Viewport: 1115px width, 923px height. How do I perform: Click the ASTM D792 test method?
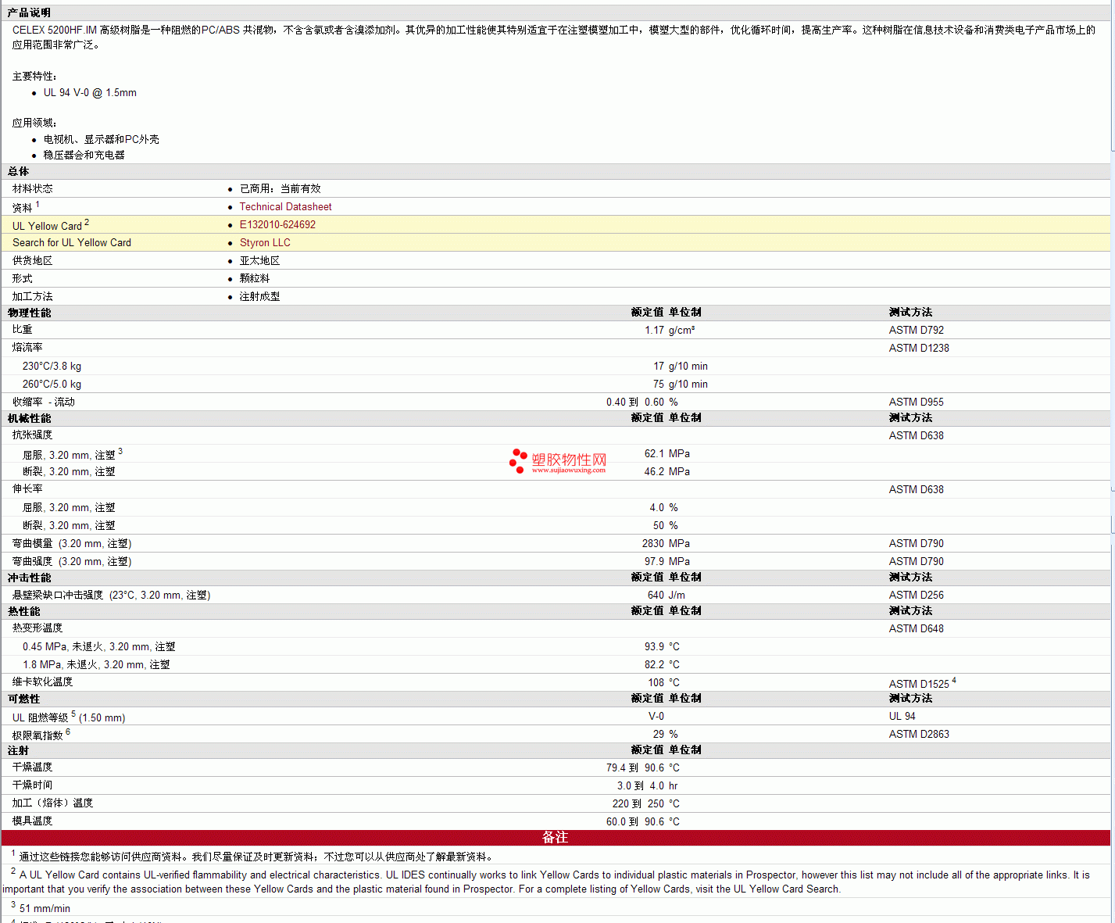[917, 331]
